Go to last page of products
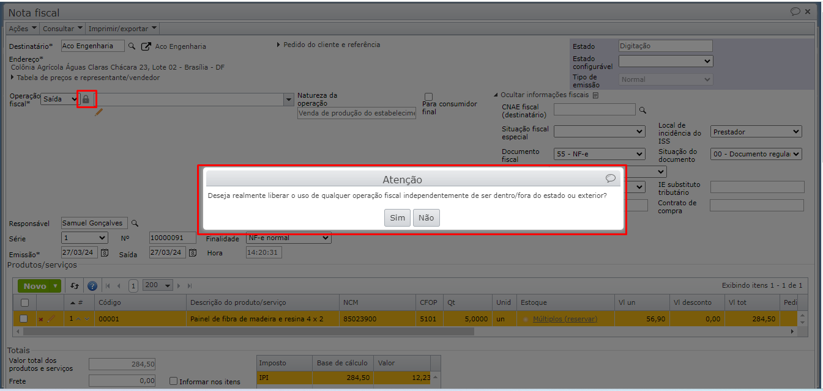Screen dimensions: 823x391 (x=190, y=286)
